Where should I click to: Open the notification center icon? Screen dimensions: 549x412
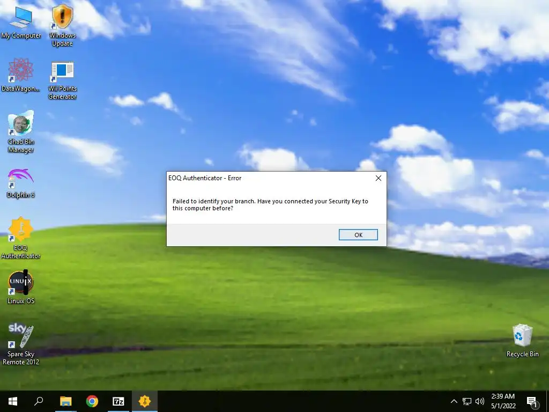coord(532,402)
